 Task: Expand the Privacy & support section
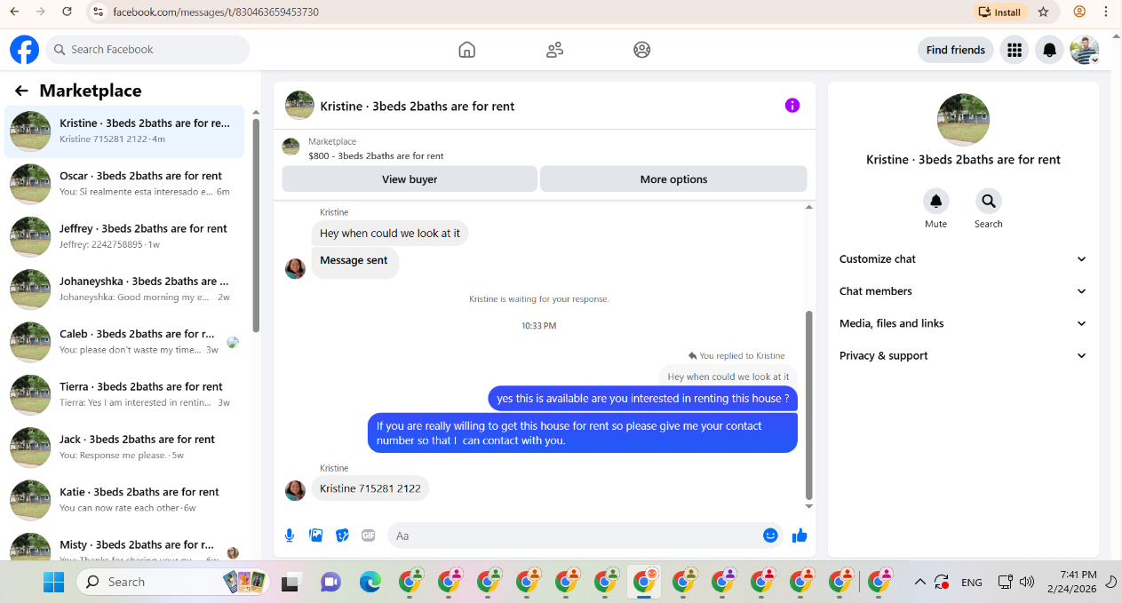[x=963, y=355]
